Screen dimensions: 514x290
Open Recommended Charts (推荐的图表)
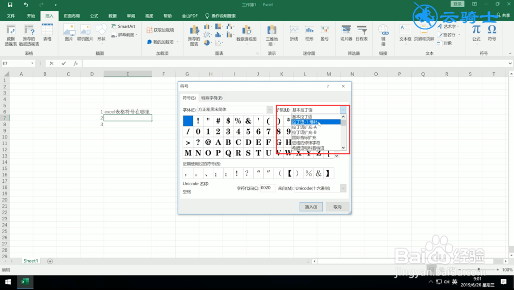(x=194, y=35)
